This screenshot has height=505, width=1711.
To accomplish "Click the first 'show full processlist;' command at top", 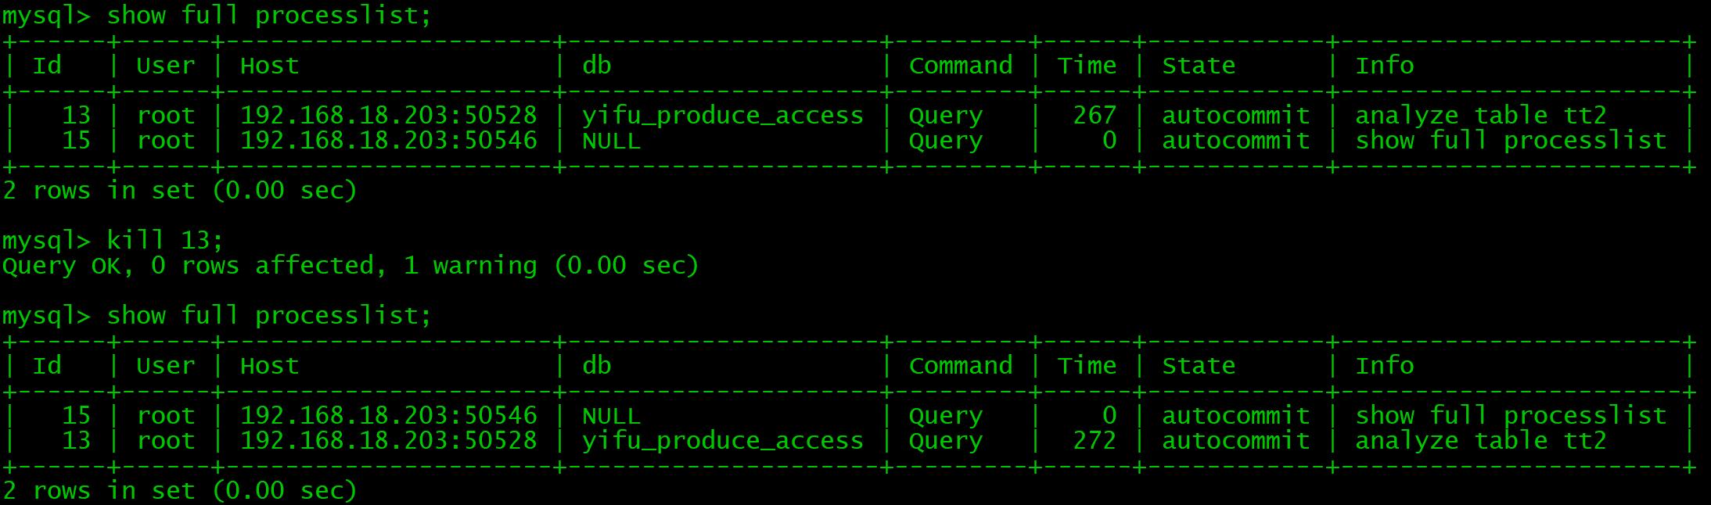I will pyautogui.click(x=268, y=16).
